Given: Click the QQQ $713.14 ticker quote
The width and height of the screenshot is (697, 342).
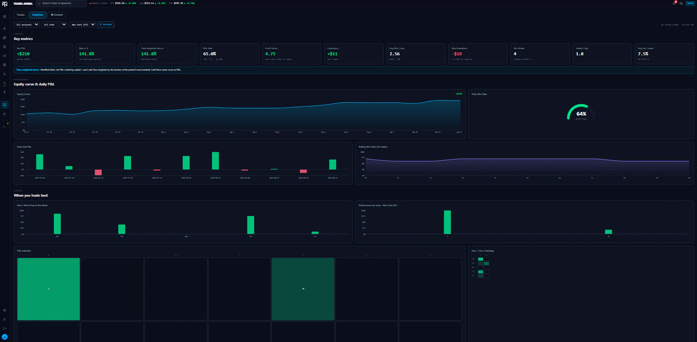Looking at the screenshot, I should 153,3.
